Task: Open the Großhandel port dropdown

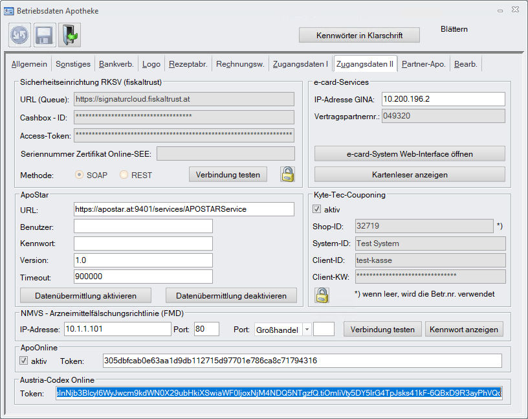Action: [x=307, y=330]
